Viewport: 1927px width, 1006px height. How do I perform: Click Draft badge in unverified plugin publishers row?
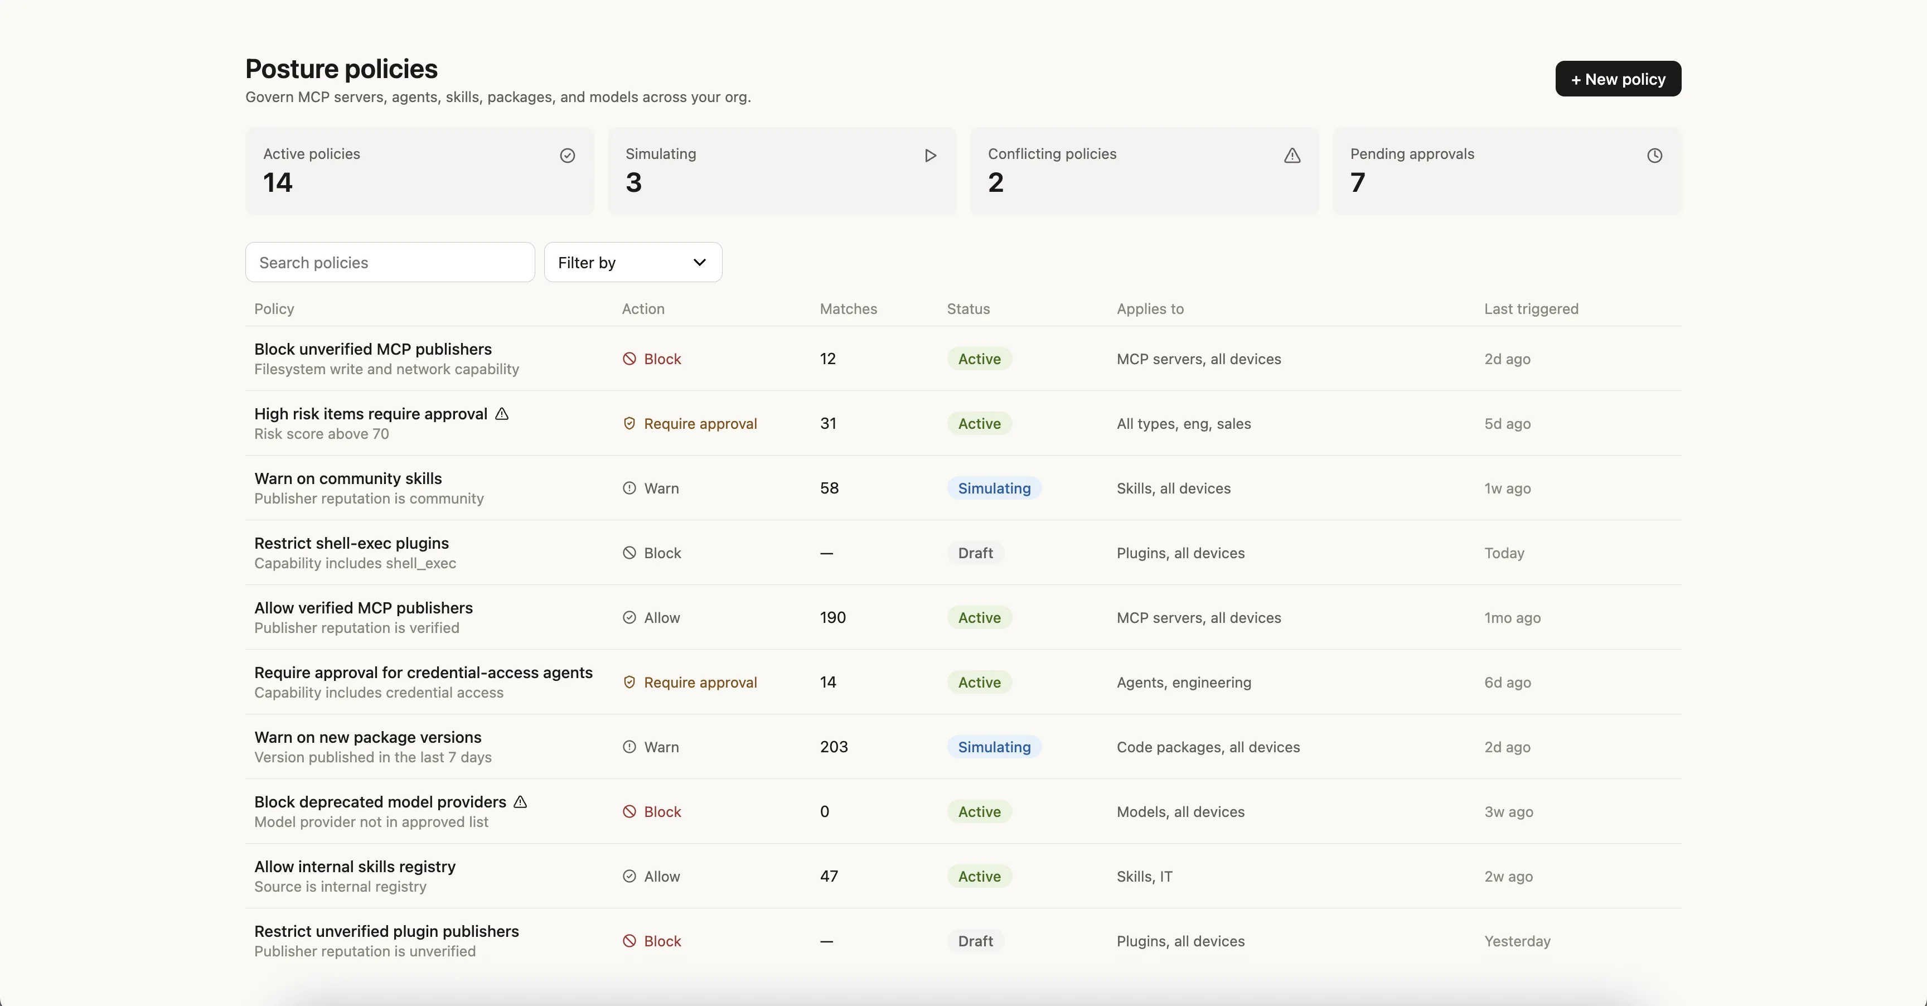pos(975,941)
